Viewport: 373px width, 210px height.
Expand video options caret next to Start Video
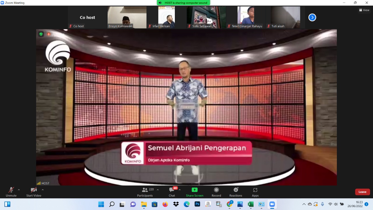click(43, 190)
